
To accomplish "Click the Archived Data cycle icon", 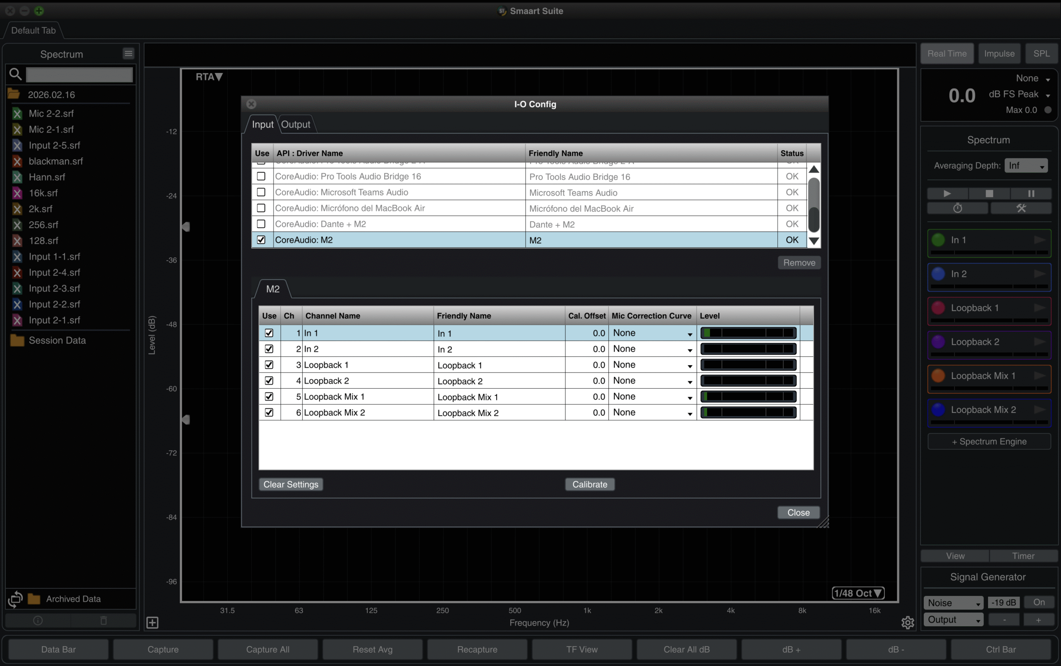I will 15,599.
